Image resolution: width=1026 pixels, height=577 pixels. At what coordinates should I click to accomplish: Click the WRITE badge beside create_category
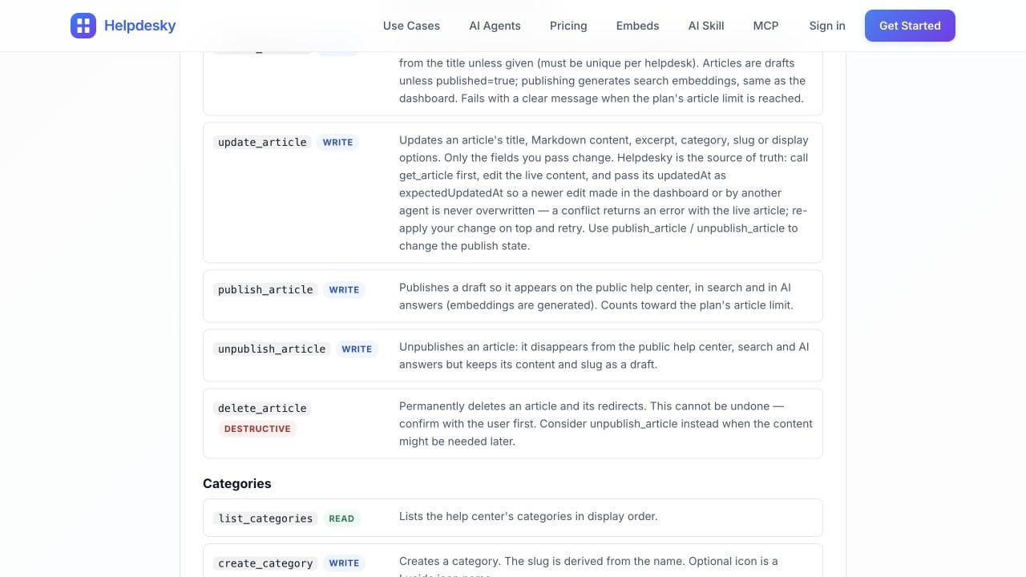point(344,563)
